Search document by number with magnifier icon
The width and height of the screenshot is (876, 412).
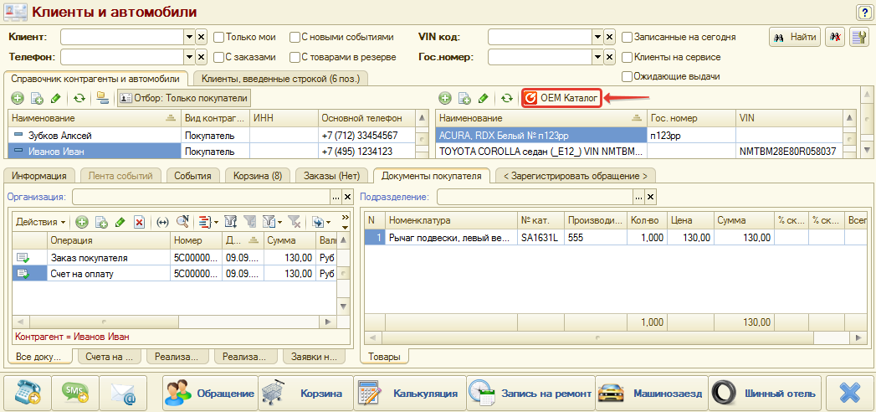point(182,222)
